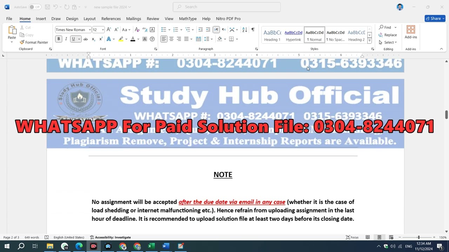The width and height of the screenshot is (449, 252).
Task: Click Accessibility: Investigate in status bar
Action: click(110, 237)
